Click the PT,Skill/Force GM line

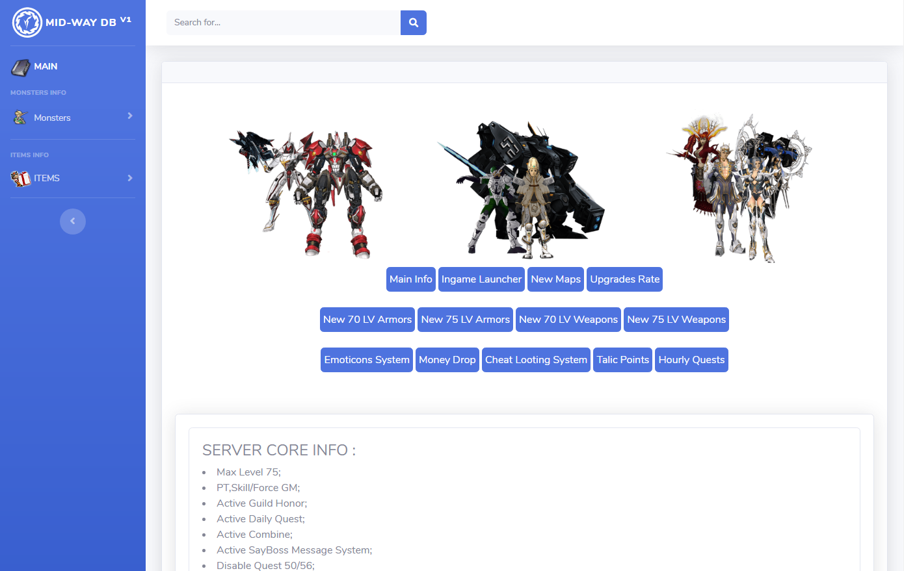click(x=258, y=488)
